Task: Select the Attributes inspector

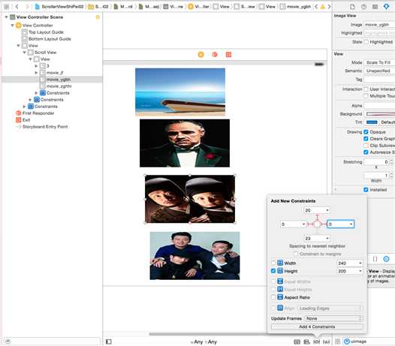Action: tap(386, 7)
